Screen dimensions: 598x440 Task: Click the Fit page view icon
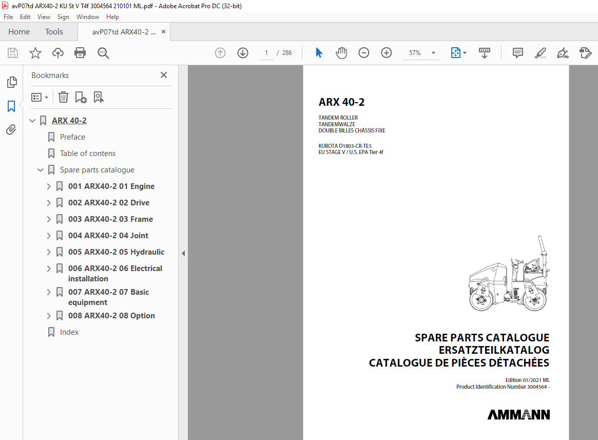pyautogui.click(x=456, y=53)
